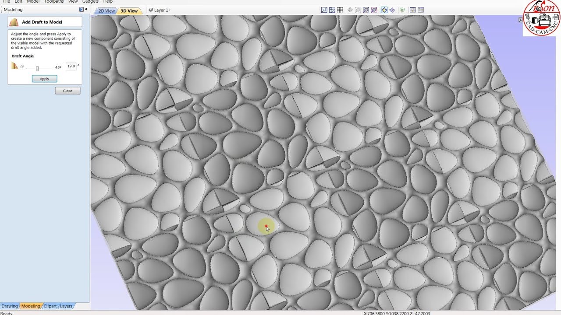561x315 pixels.
Task: Open the Layer 1 dropdown
Action: coord(160,10)
